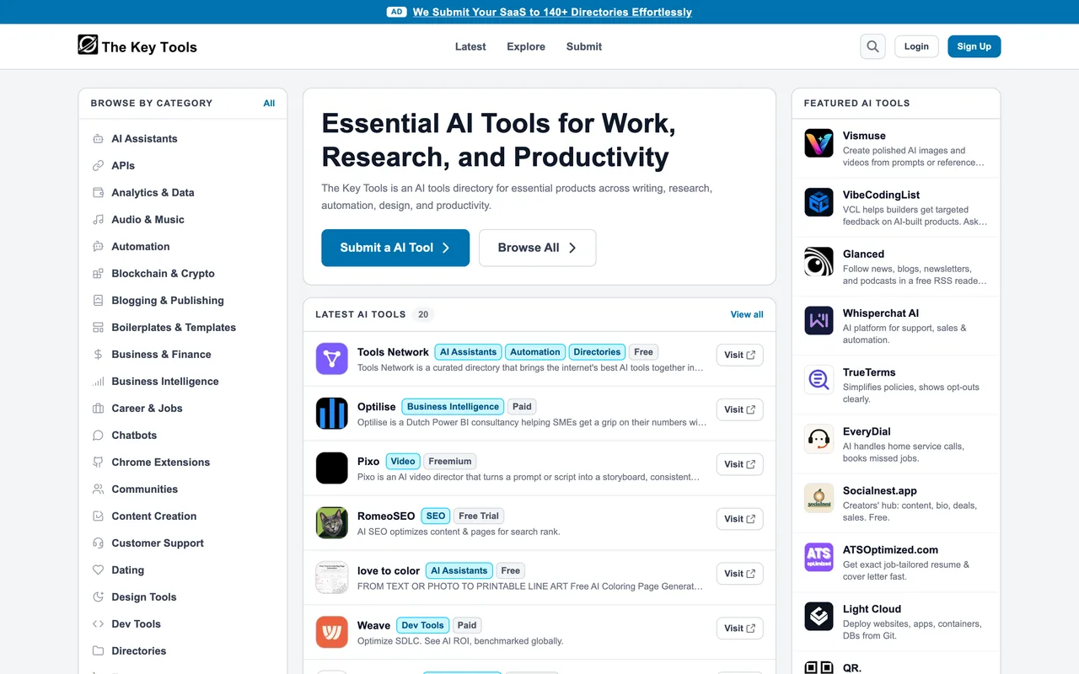
Task: Open Weave orange logo icon
Action: 332,632
